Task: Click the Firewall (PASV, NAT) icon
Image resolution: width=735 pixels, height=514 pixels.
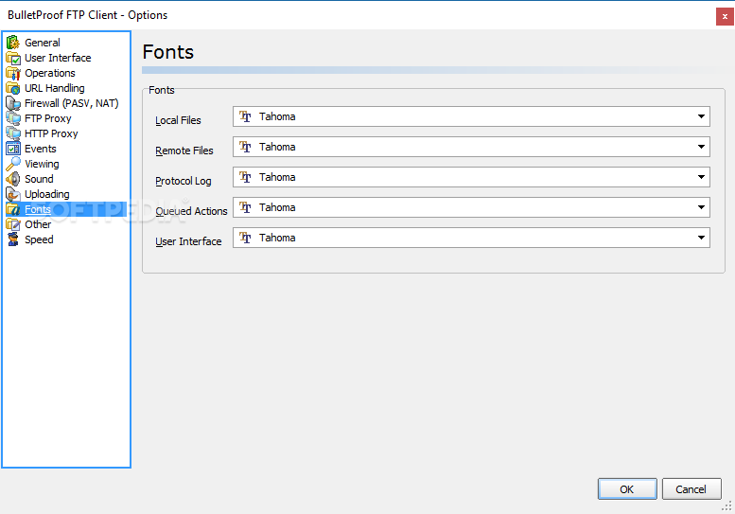Action: 13,103
